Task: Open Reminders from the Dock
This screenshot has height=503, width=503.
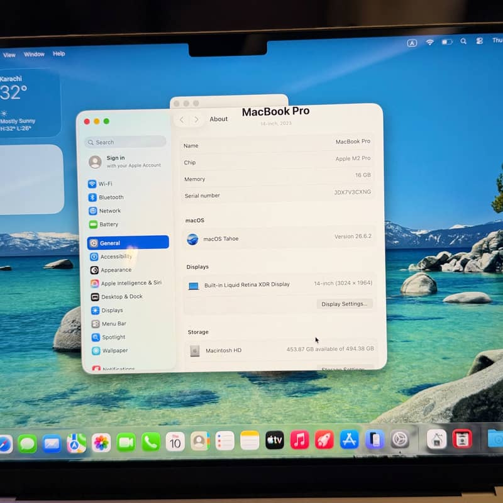Action: click(x=224, y=441)
